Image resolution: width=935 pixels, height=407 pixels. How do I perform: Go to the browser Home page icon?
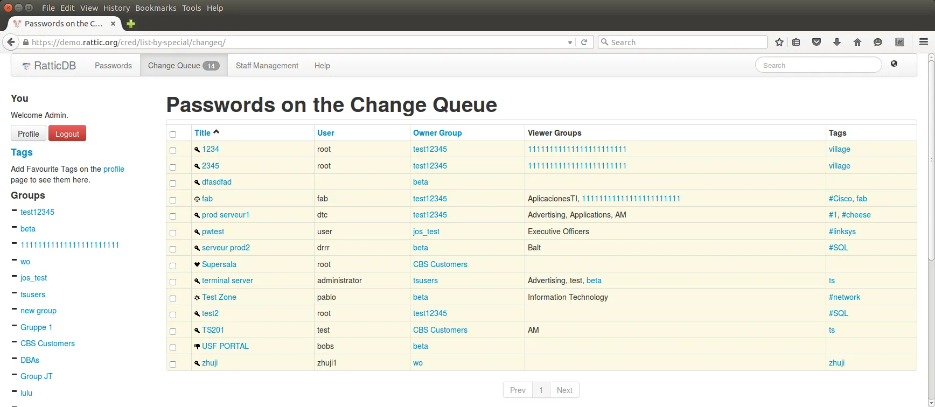pyautogui.click(x=857, y=42)
